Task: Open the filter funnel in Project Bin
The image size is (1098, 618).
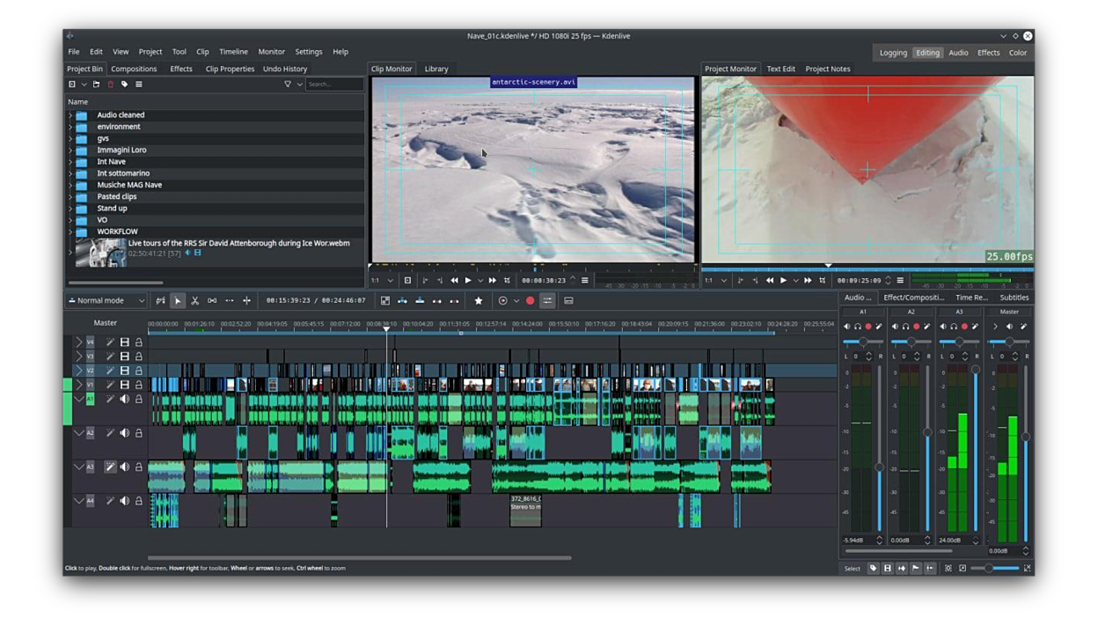Action: [x=287, y=85]
